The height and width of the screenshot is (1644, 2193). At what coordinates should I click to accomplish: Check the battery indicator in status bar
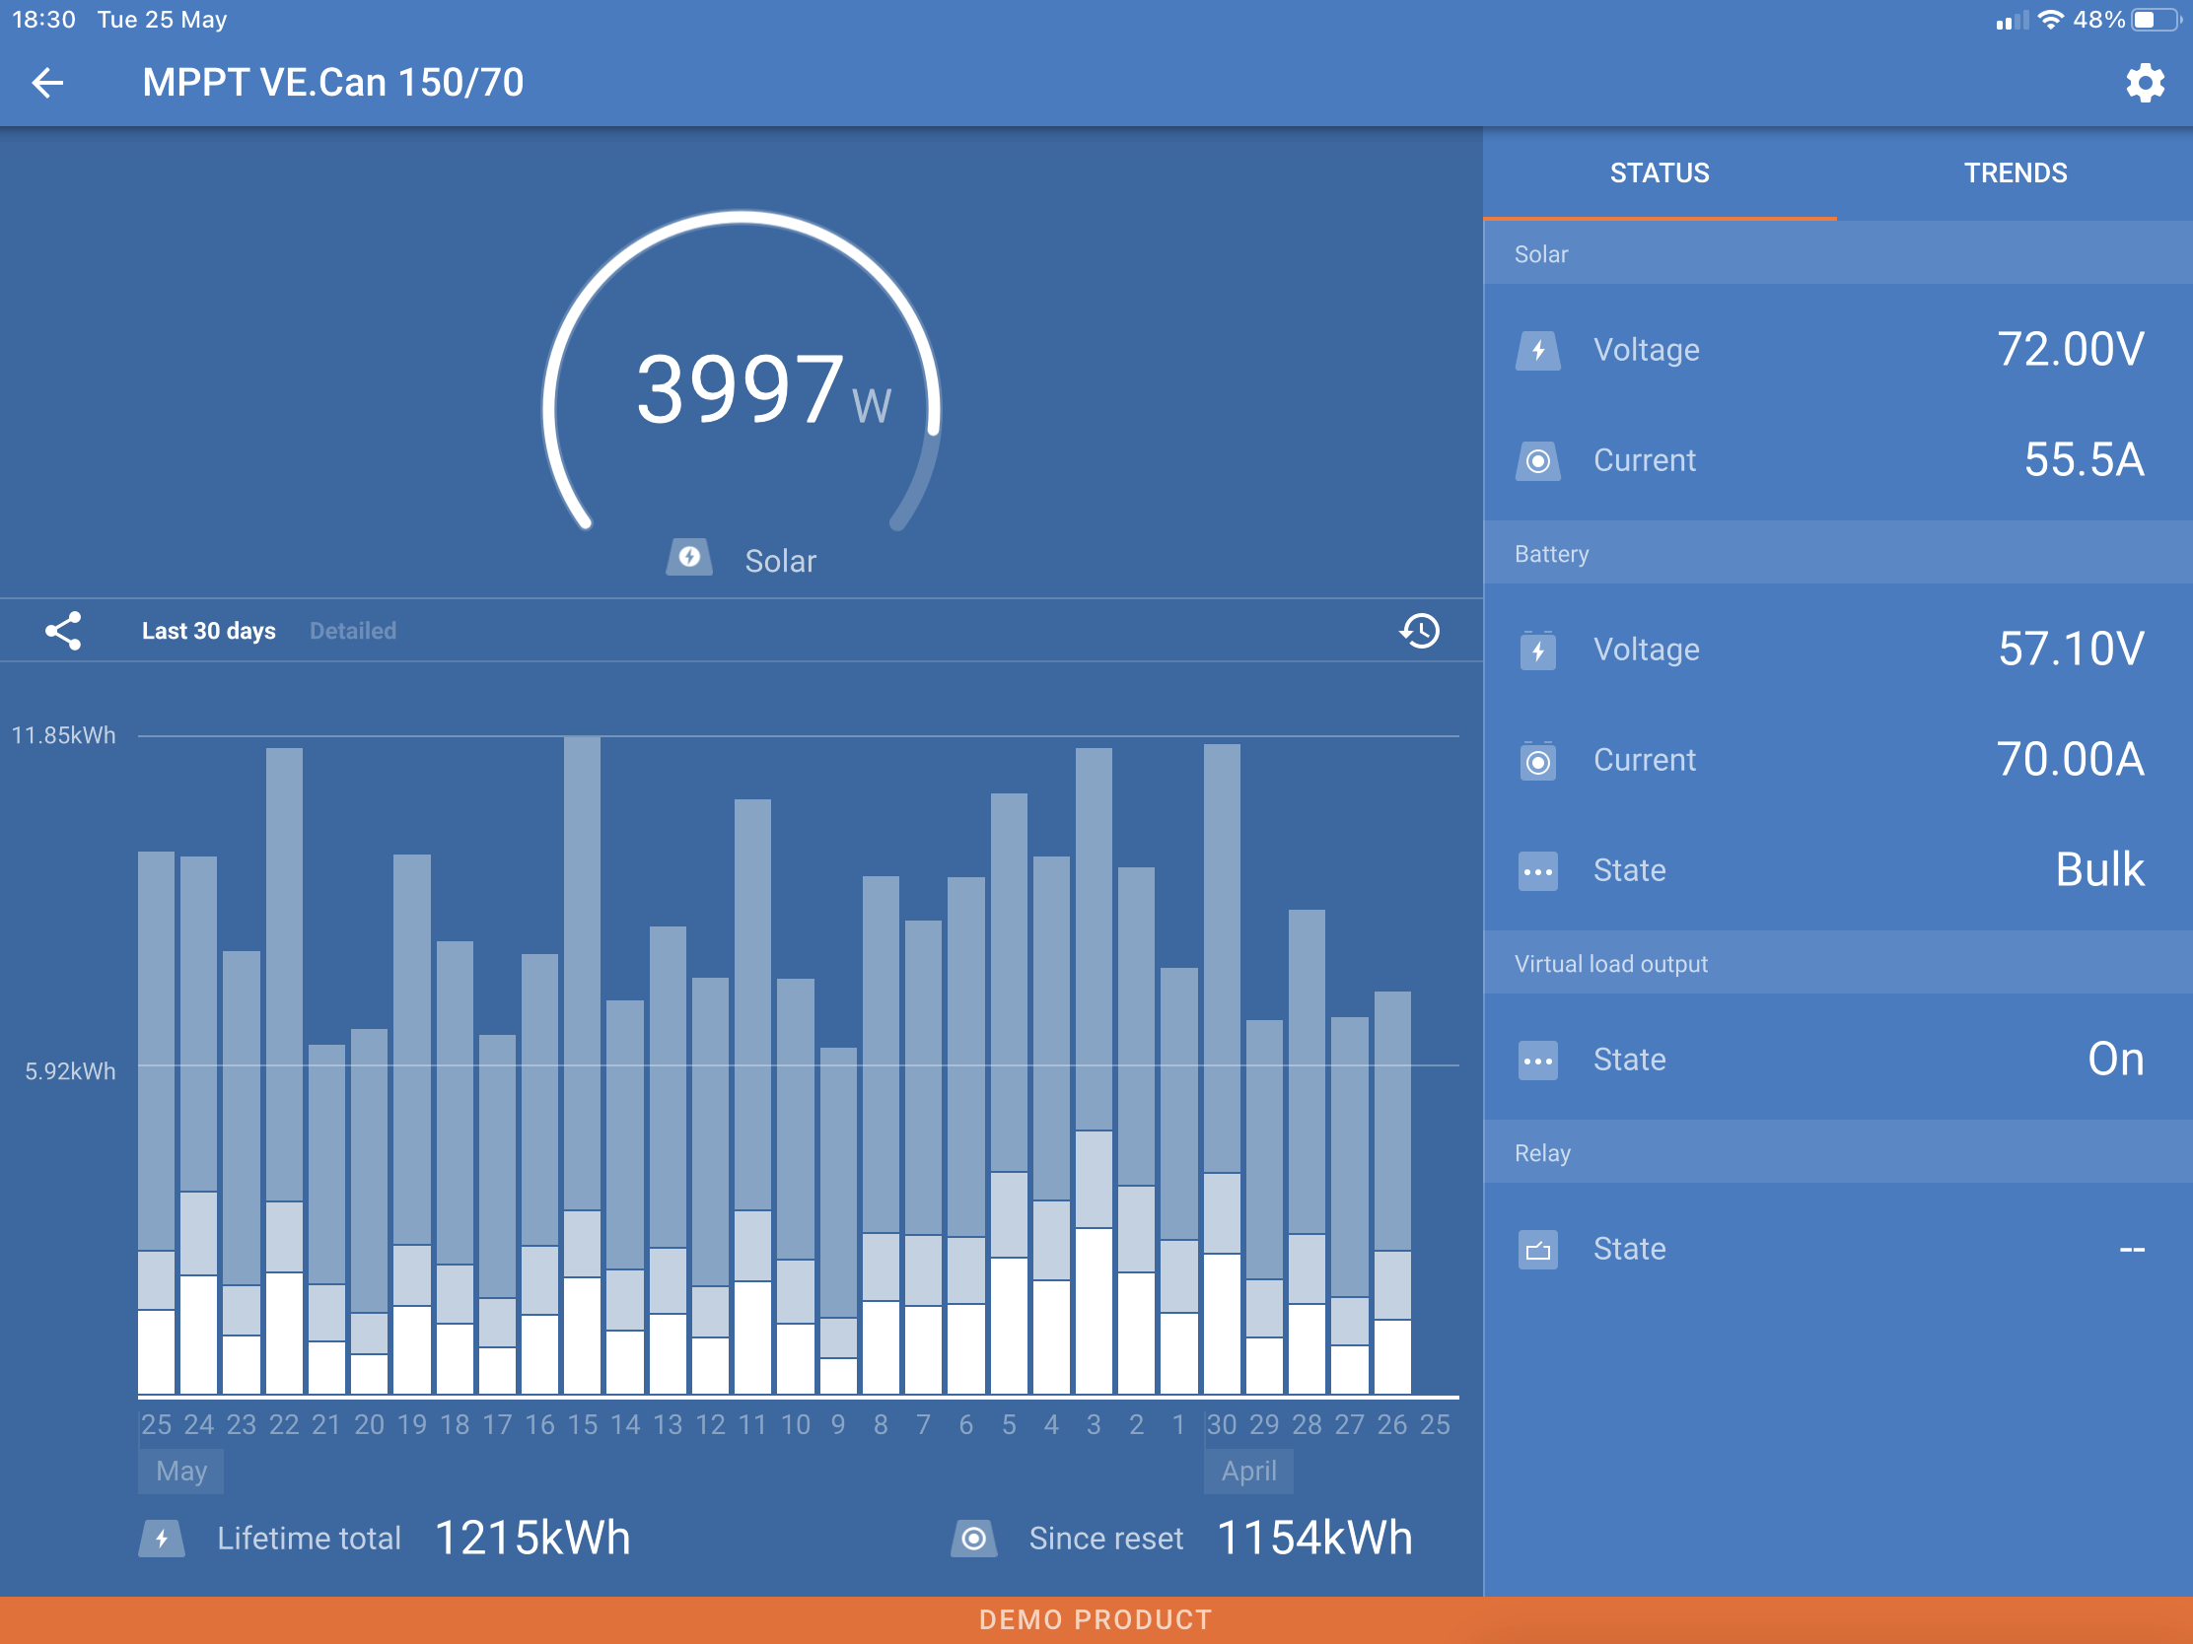tap(2157, 20)
